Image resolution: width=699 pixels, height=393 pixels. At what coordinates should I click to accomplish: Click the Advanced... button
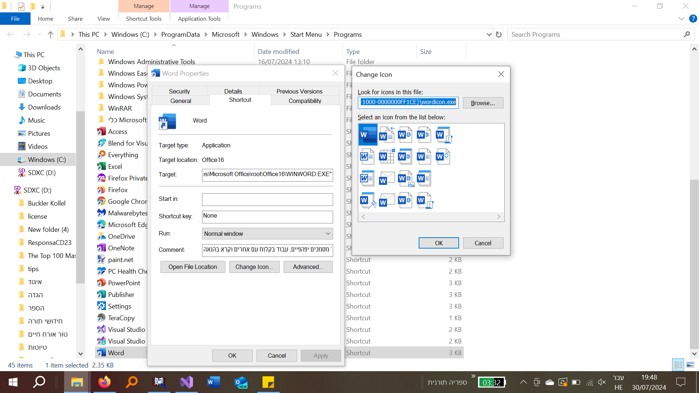click(308, 267)
